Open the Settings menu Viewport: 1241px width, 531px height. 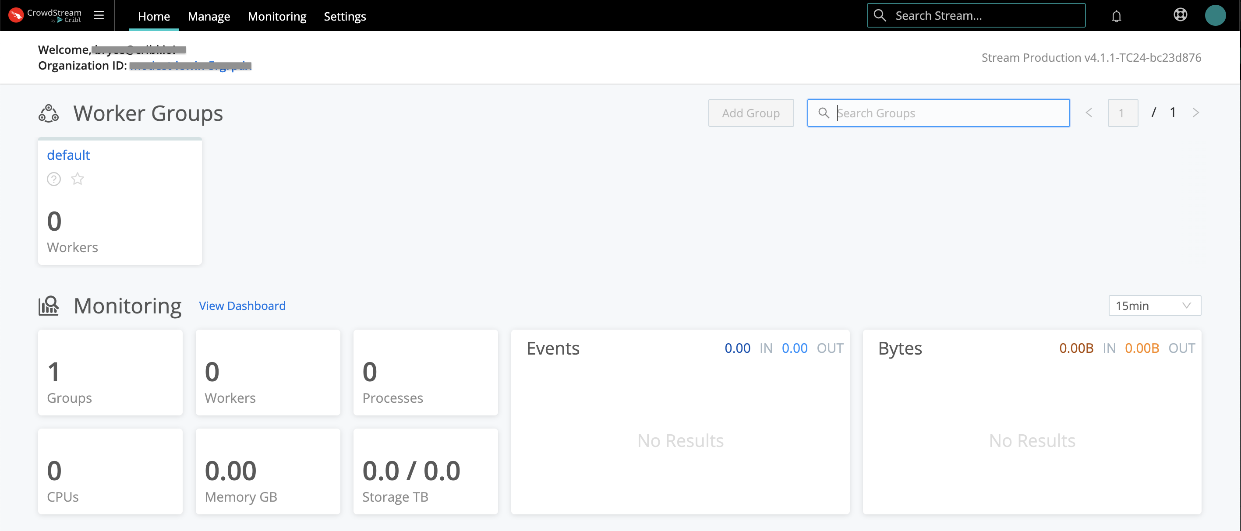[x=344, y=16]
